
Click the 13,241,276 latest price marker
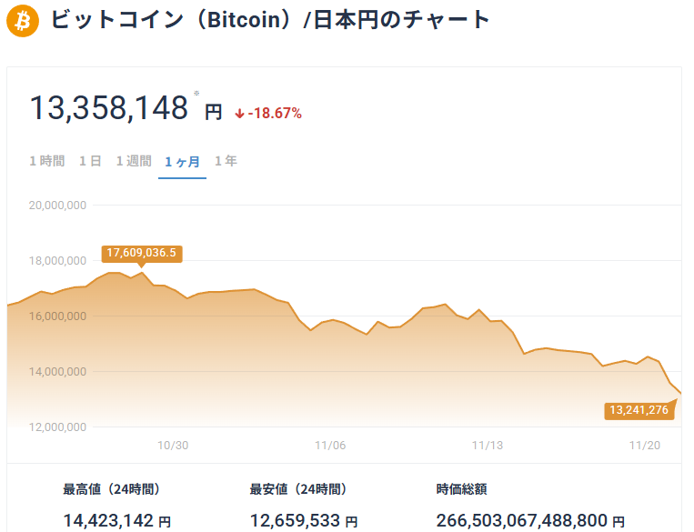(x=639, y=411)
